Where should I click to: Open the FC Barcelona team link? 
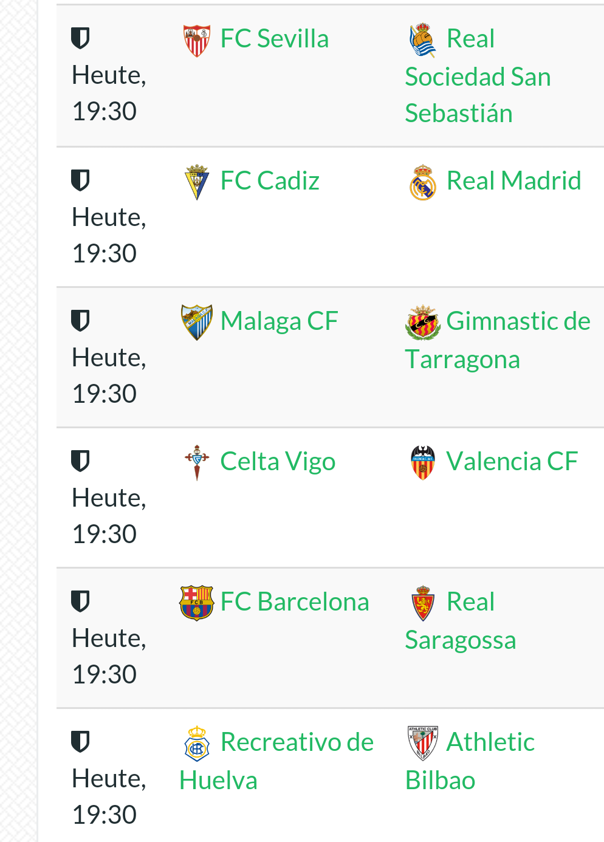tap(295, 602)
